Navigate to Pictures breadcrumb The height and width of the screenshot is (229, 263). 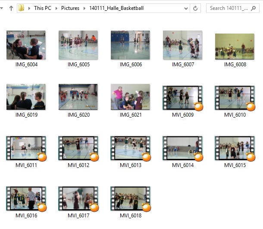(x=70, y=8)
